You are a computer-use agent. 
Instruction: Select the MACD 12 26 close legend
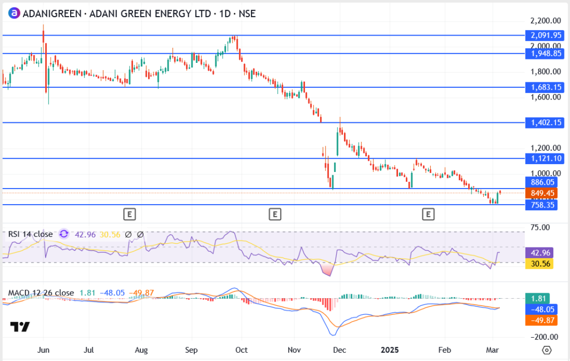click(41, 293)
